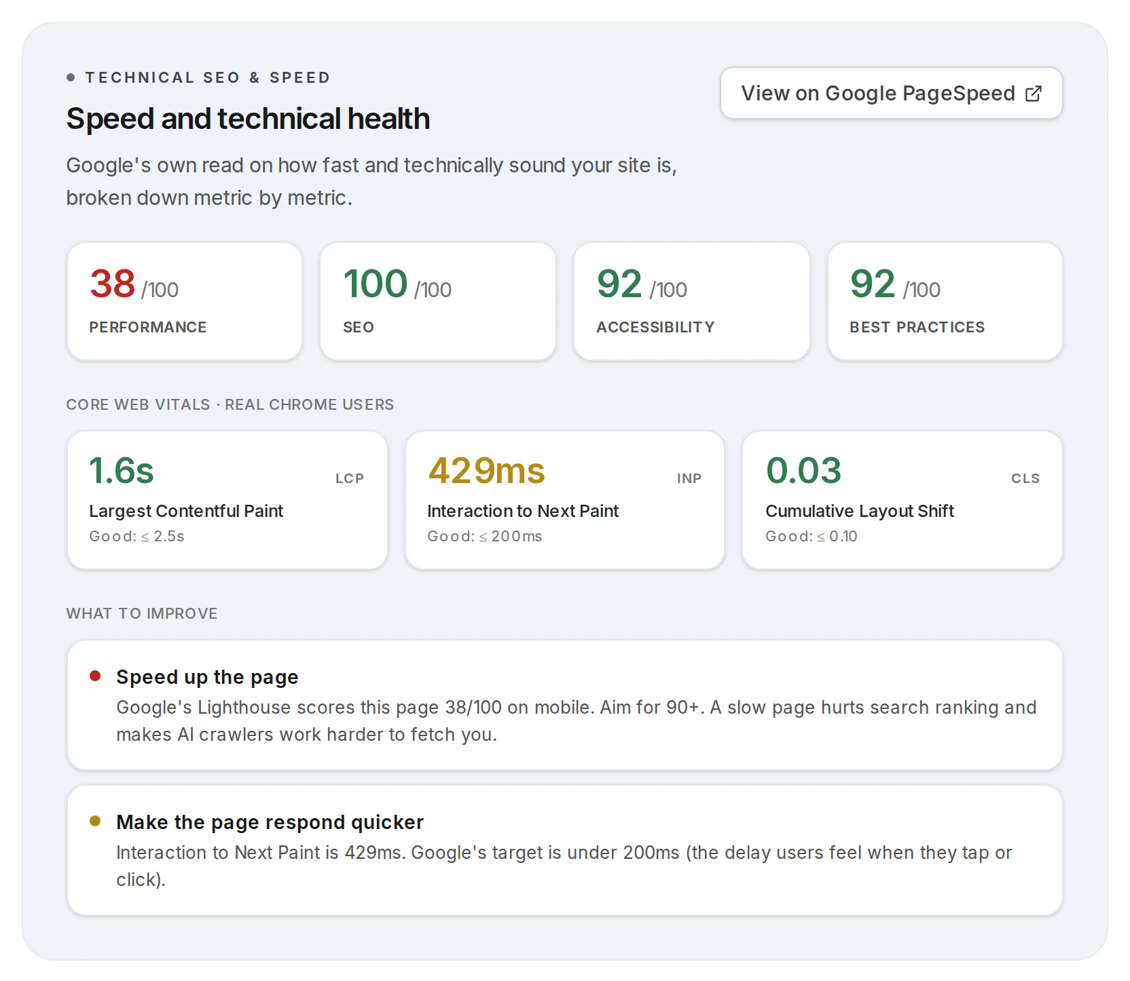
Task: Click the 'Good: ≤ 200ms' threshold text
Action: click(x=485, y=536)
